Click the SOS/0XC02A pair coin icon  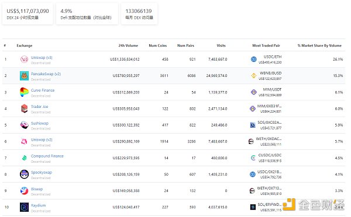[x=253, y=125]
